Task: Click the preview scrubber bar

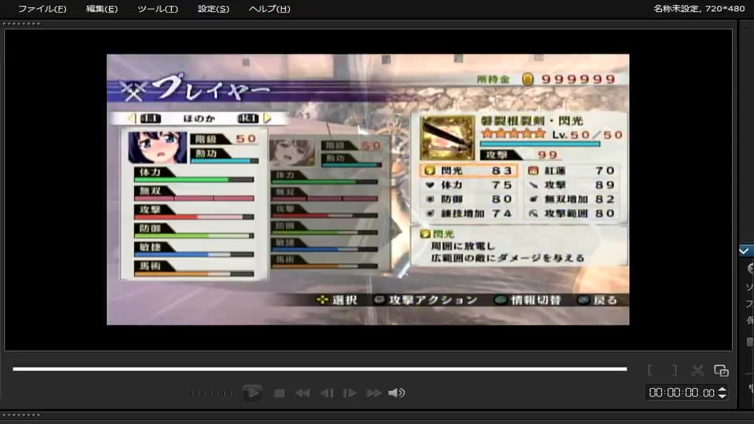Action: tap(320, 369)
